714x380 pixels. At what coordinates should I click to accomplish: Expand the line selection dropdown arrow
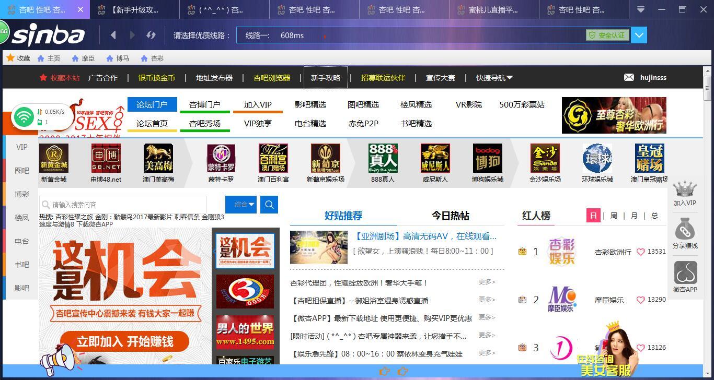[x=639, y=35]
